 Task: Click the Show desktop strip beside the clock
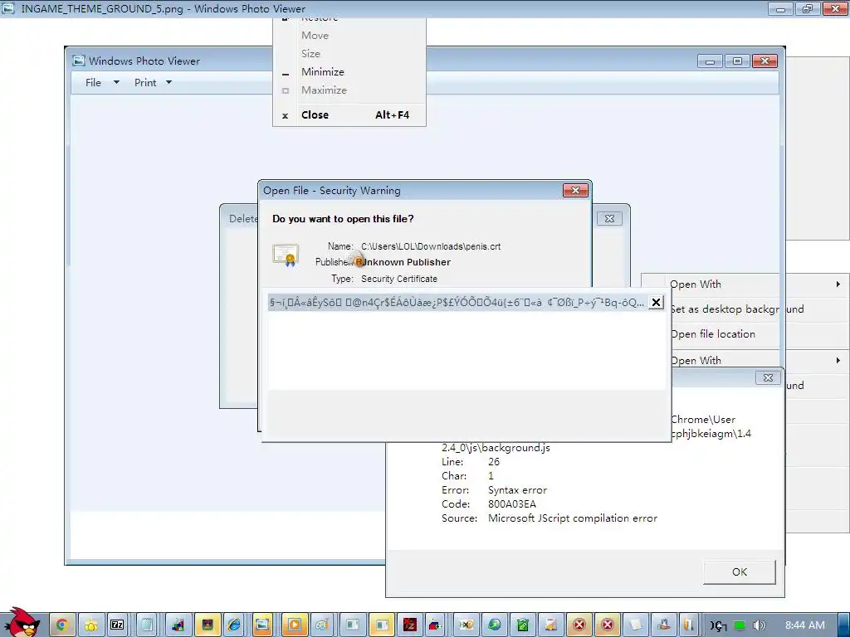[x=844, y=625]
